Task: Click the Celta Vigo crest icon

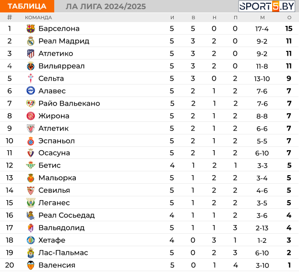Action: 31,78
